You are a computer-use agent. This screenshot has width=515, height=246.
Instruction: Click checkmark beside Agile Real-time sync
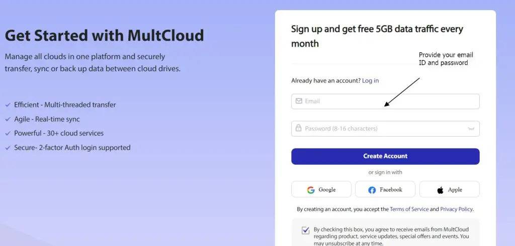click(x=8, y=119)
